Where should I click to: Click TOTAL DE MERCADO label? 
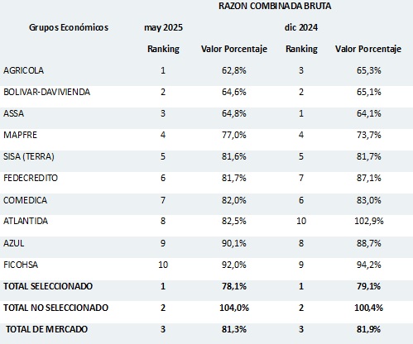point(46,329)
